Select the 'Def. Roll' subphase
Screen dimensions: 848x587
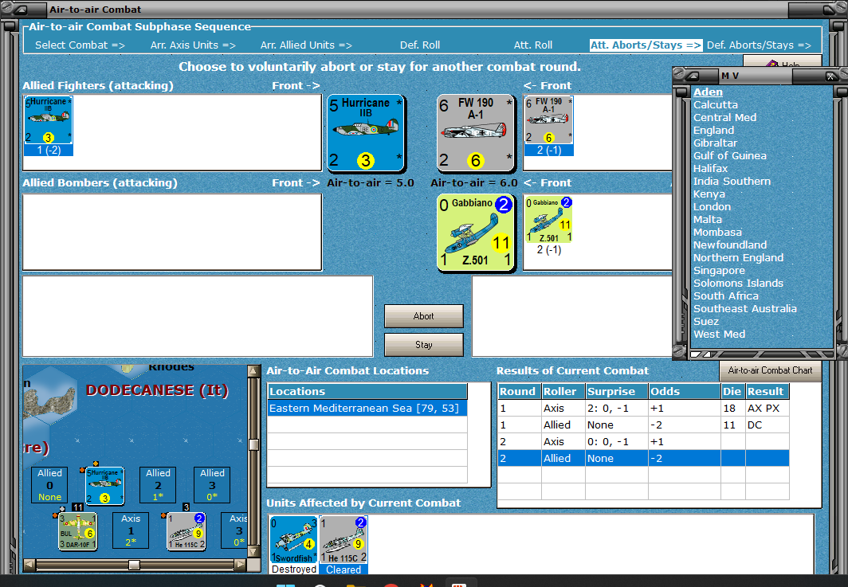click(420, 45)
